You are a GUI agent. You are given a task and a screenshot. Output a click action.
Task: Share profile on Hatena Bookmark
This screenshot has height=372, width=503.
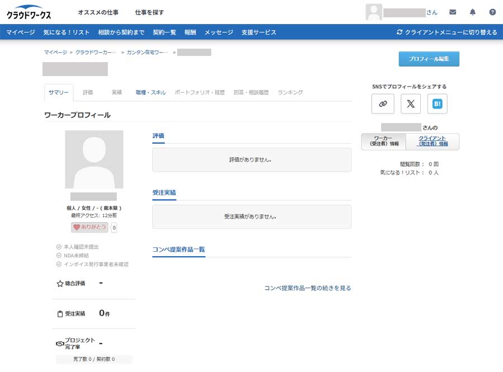pyautogui.click(x=437, y=104)
